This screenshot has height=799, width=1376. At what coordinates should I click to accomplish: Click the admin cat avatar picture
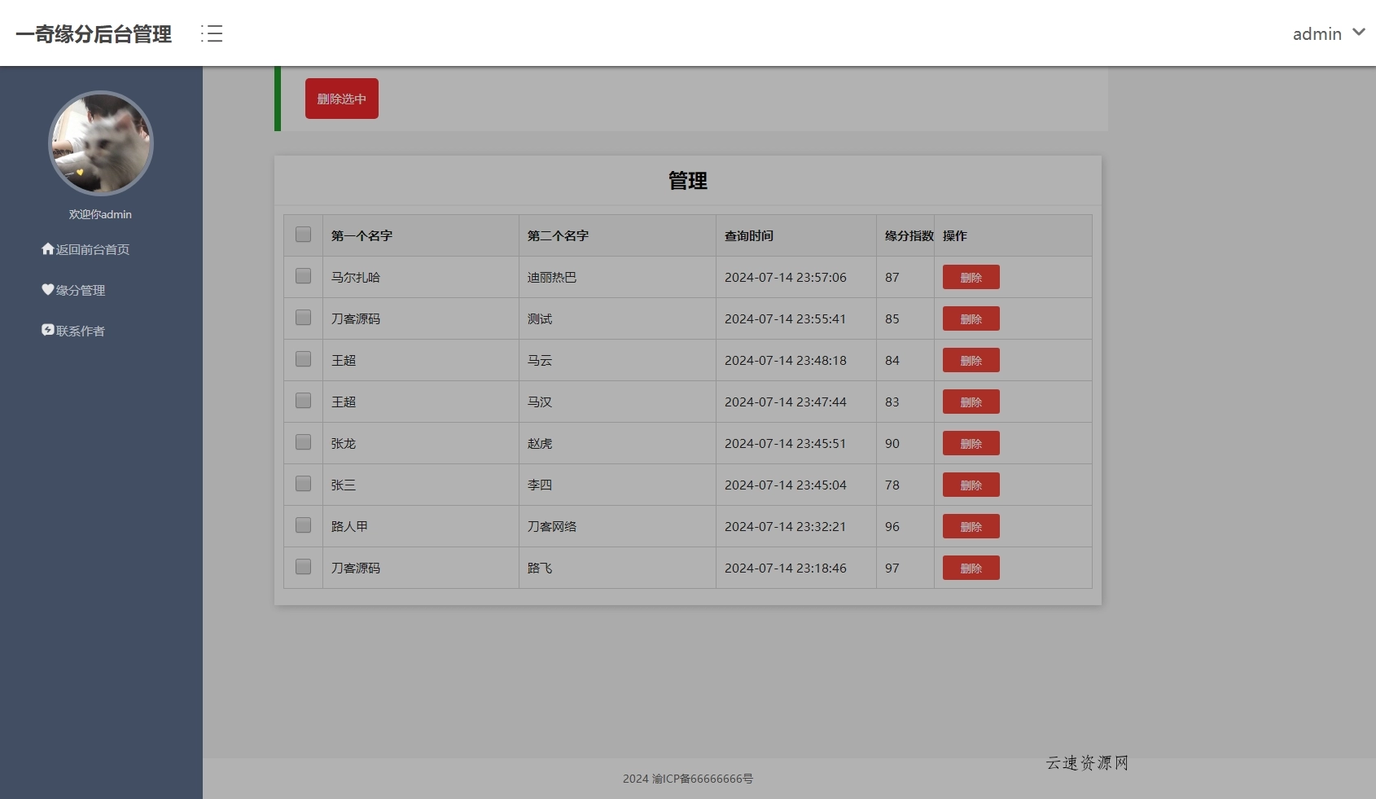point(101,143)
